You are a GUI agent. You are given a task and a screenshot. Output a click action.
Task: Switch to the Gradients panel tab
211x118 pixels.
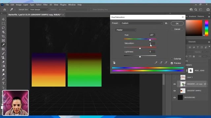[x=193, y=16]
